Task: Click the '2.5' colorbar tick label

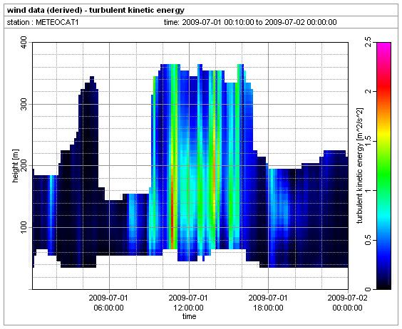Action: pos(368,43)
